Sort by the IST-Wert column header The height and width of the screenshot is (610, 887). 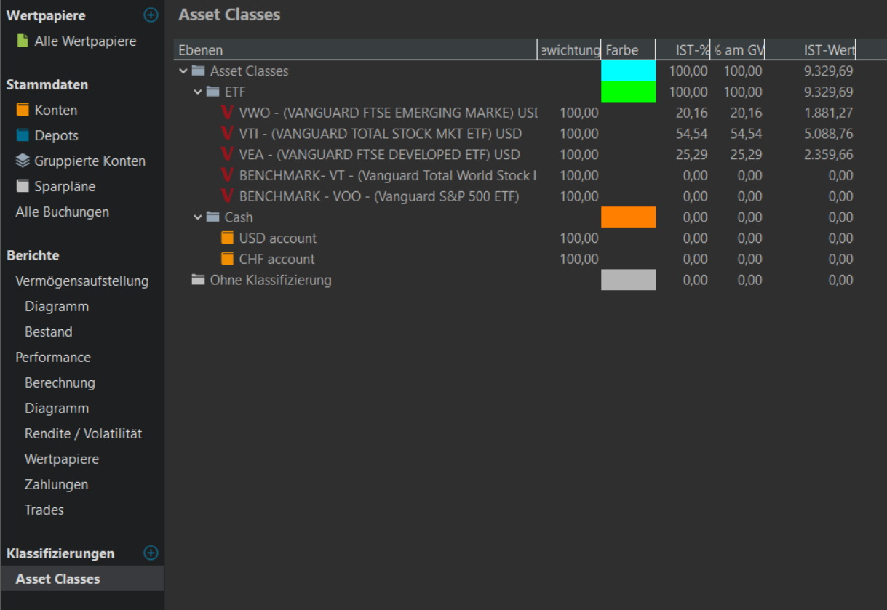(828, 50)
